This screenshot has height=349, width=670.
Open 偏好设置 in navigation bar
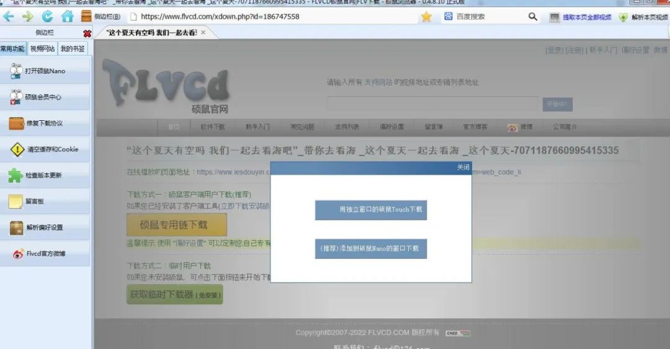coord(392,127)
